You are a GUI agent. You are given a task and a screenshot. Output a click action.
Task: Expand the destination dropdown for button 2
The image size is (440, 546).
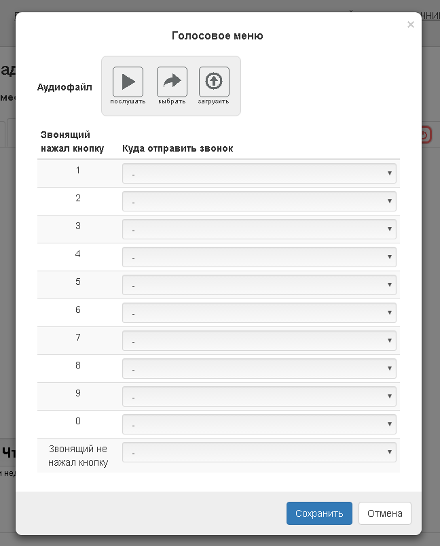(x=259, y=201)
